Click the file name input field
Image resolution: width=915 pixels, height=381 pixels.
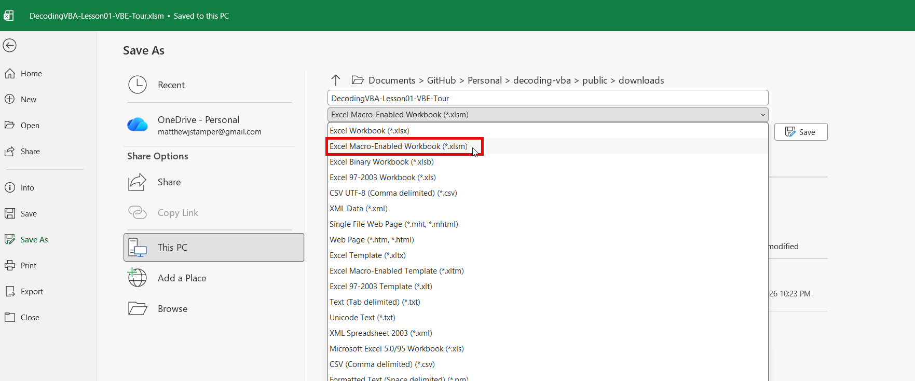tap(548, 98)
